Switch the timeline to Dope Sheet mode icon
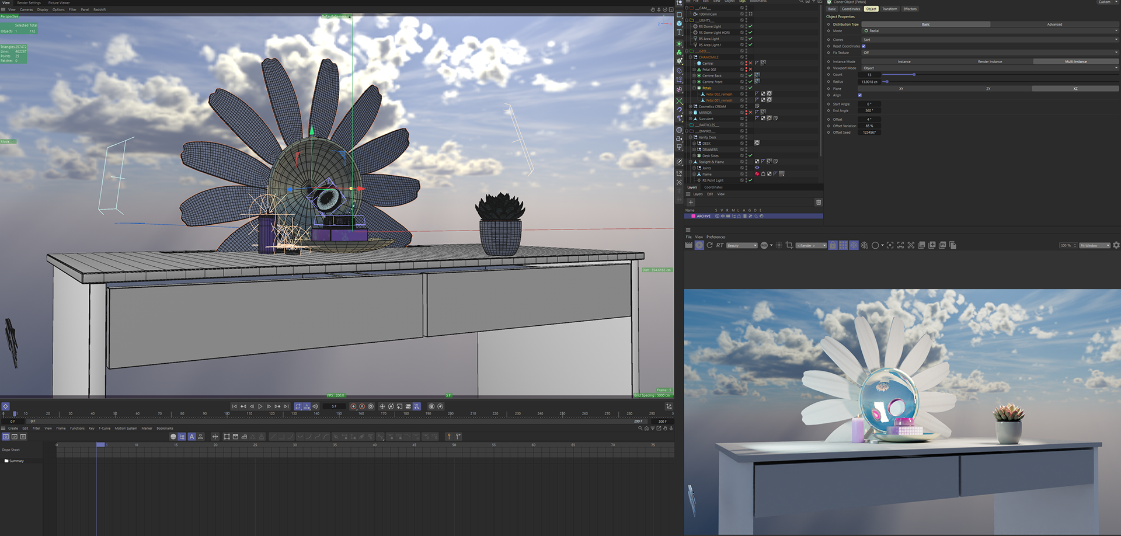 [x=6, y=436]
